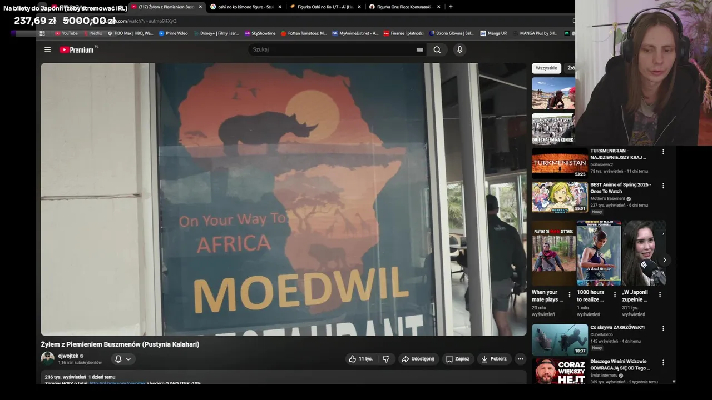The width and height of the screenshot is (712, 400).
Task: Close the oshi no ko kimono figure tab
Action: [280, 7]
